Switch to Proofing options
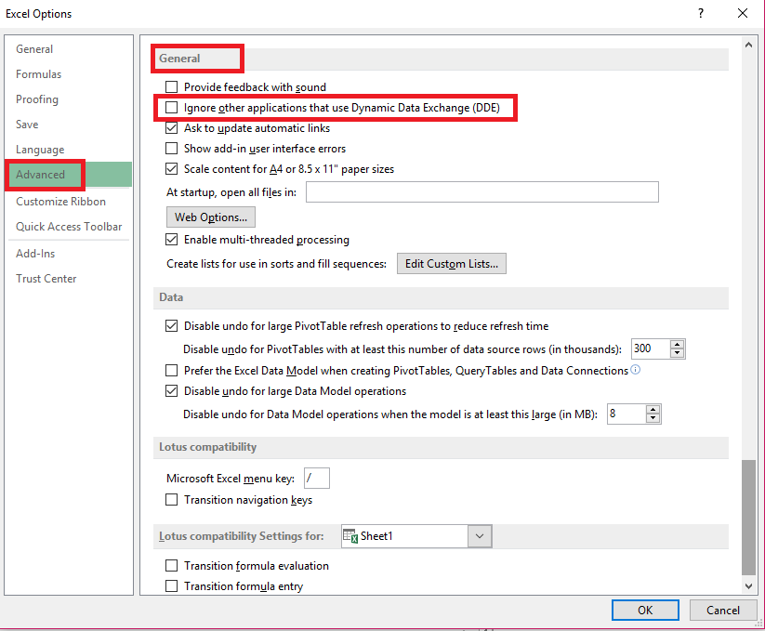Screen dimensions: 765x631 [x=37, y=99]
